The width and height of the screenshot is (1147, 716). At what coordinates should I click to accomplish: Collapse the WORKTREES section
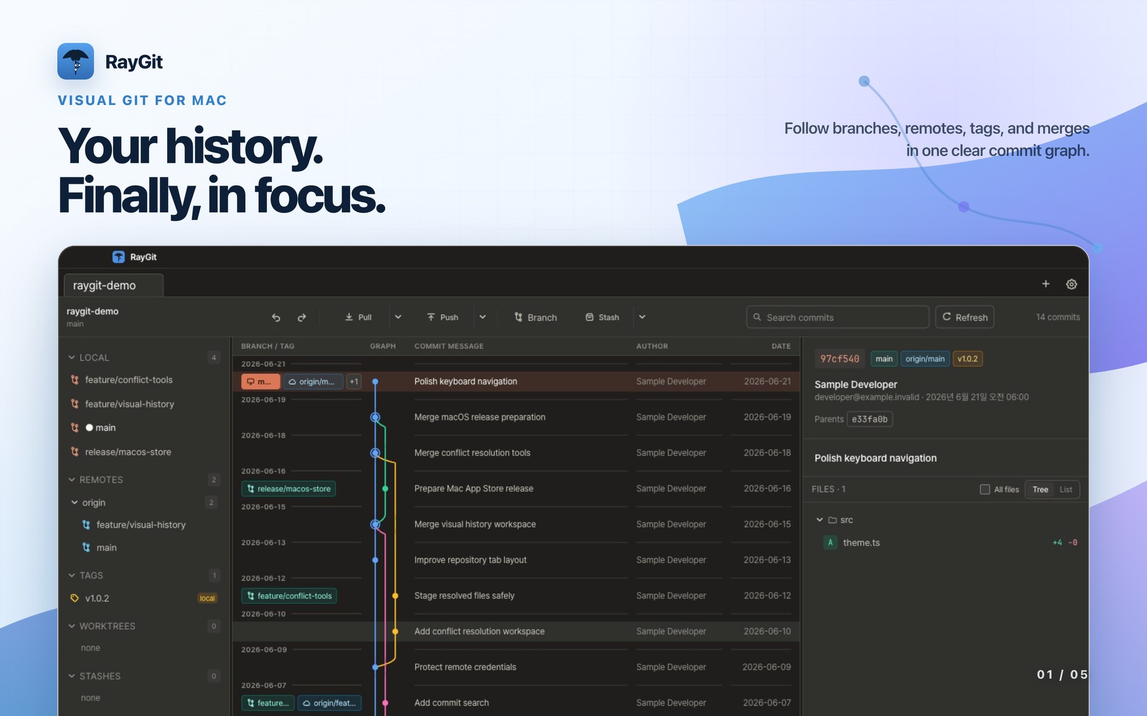(x=72, y=626)
